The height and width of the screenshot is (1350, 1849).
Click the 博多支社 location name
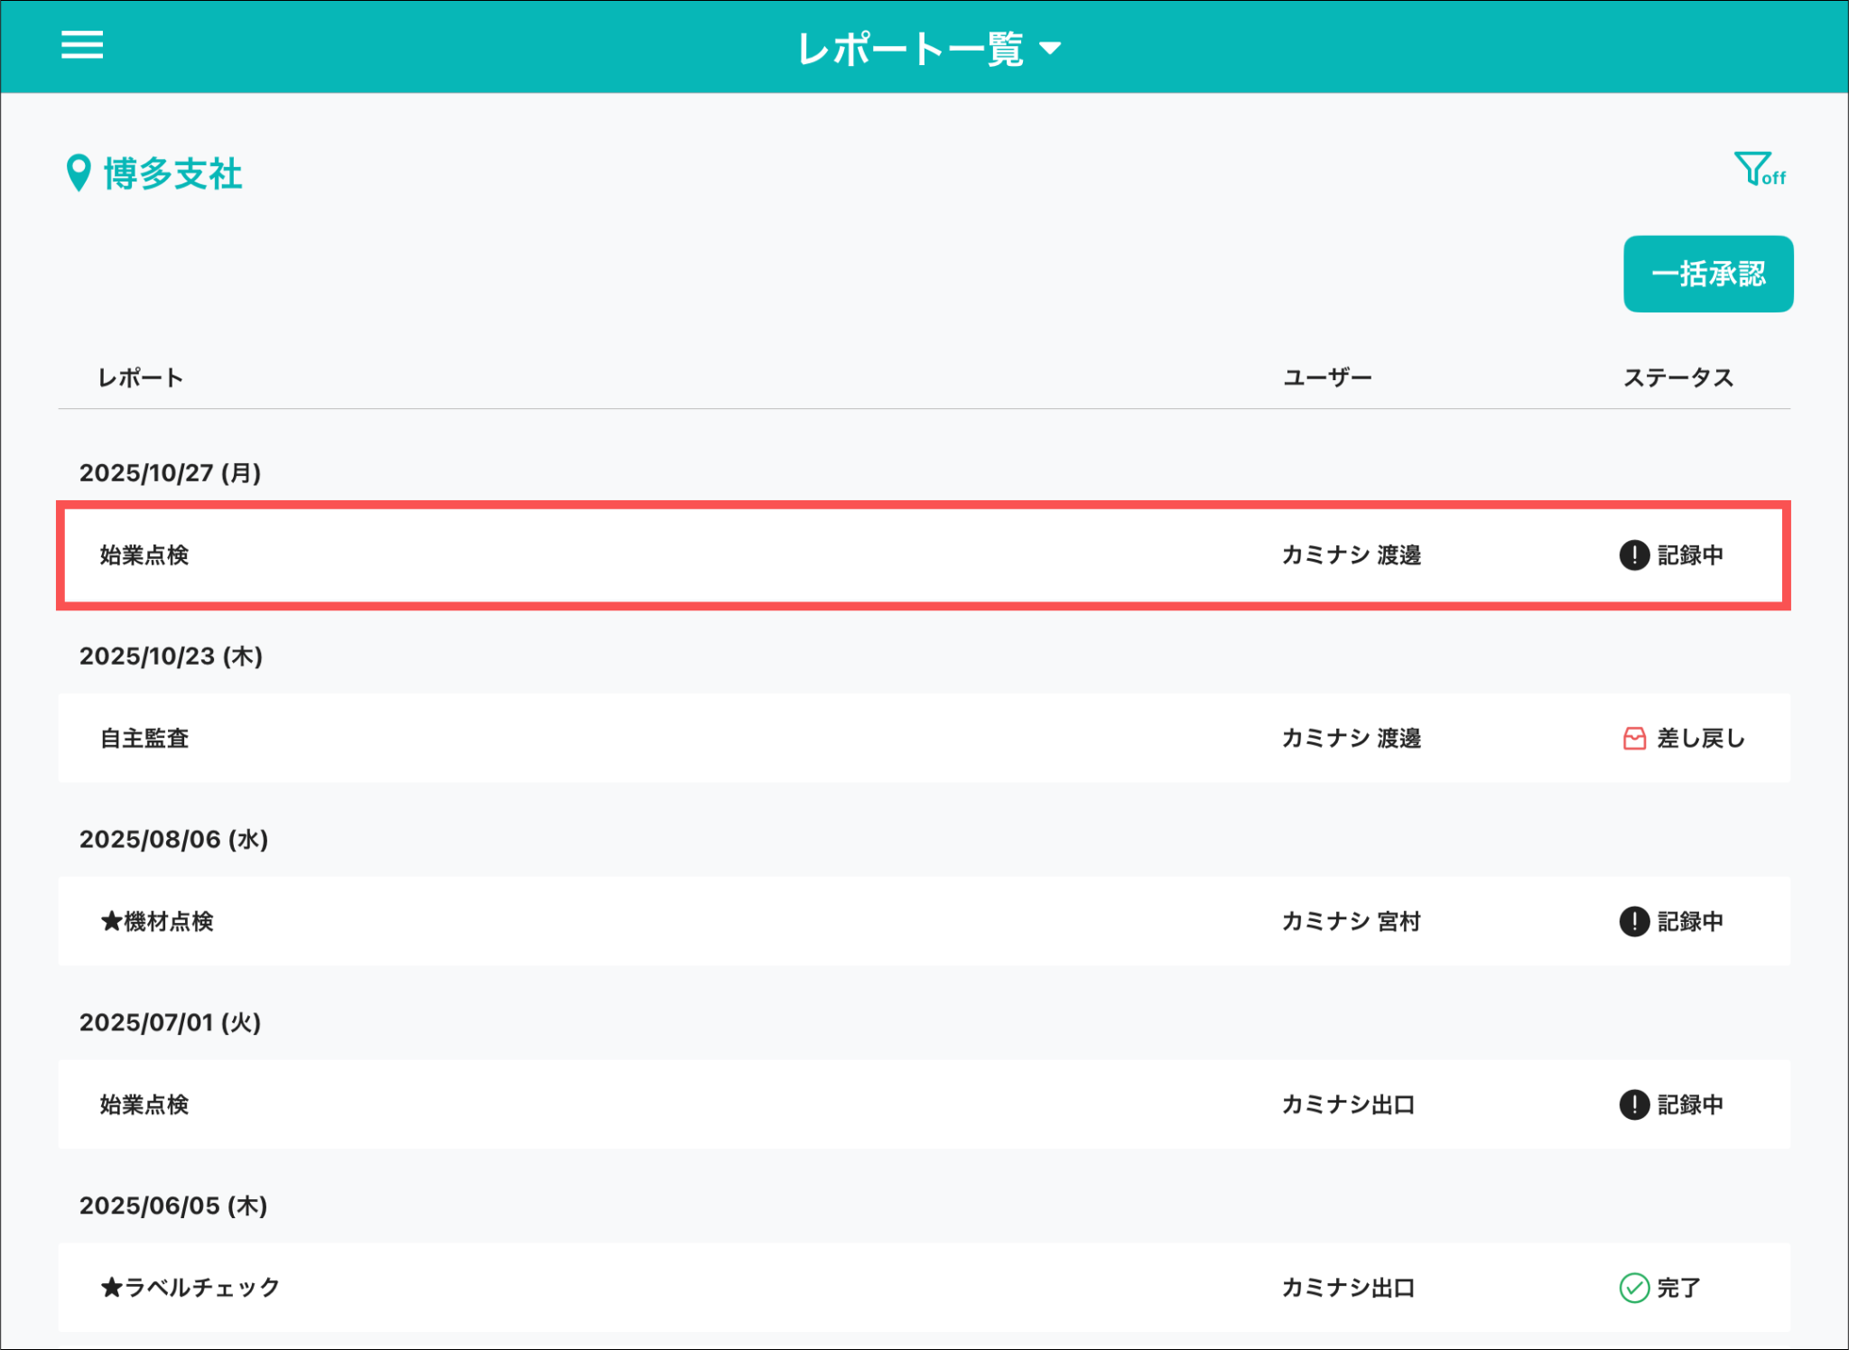coord(172,173)
